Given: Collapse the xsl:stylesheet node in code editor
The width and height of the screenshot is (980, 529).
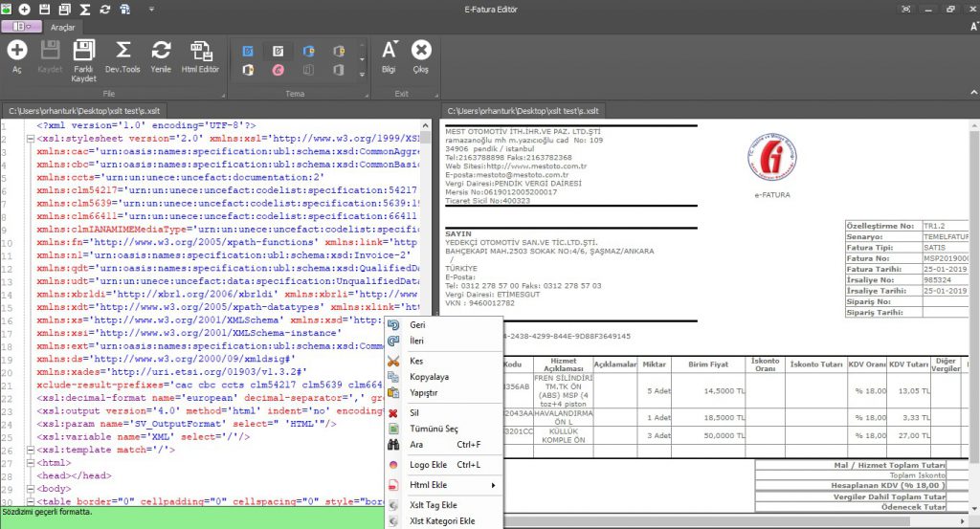Looking at the screenshot, I should coord(30,139).
